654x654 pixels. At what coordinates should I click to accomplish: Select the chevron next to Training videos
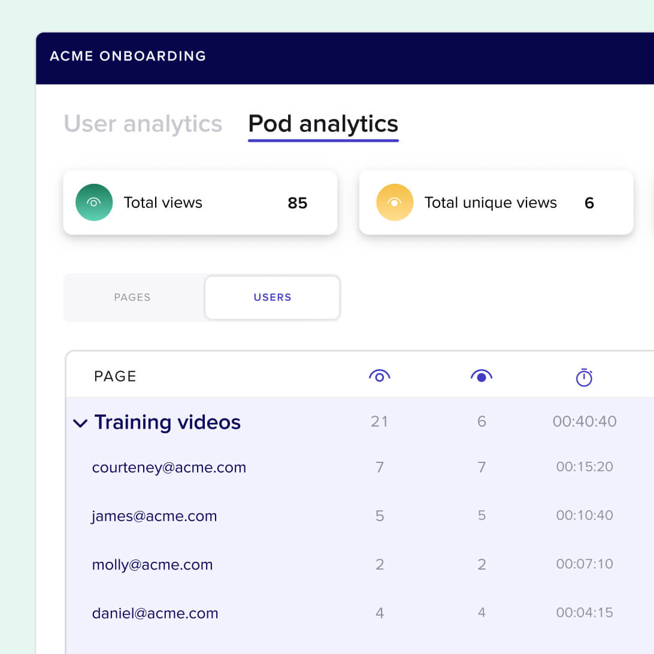[x=80, y=423]
